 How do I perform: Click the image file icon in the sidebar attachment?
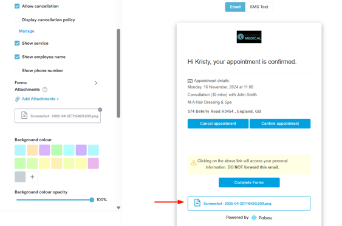click(24, 115)
